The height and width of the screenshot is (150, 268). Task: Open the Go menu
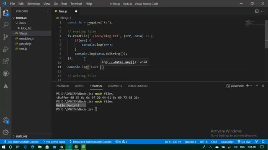(56, 4)
